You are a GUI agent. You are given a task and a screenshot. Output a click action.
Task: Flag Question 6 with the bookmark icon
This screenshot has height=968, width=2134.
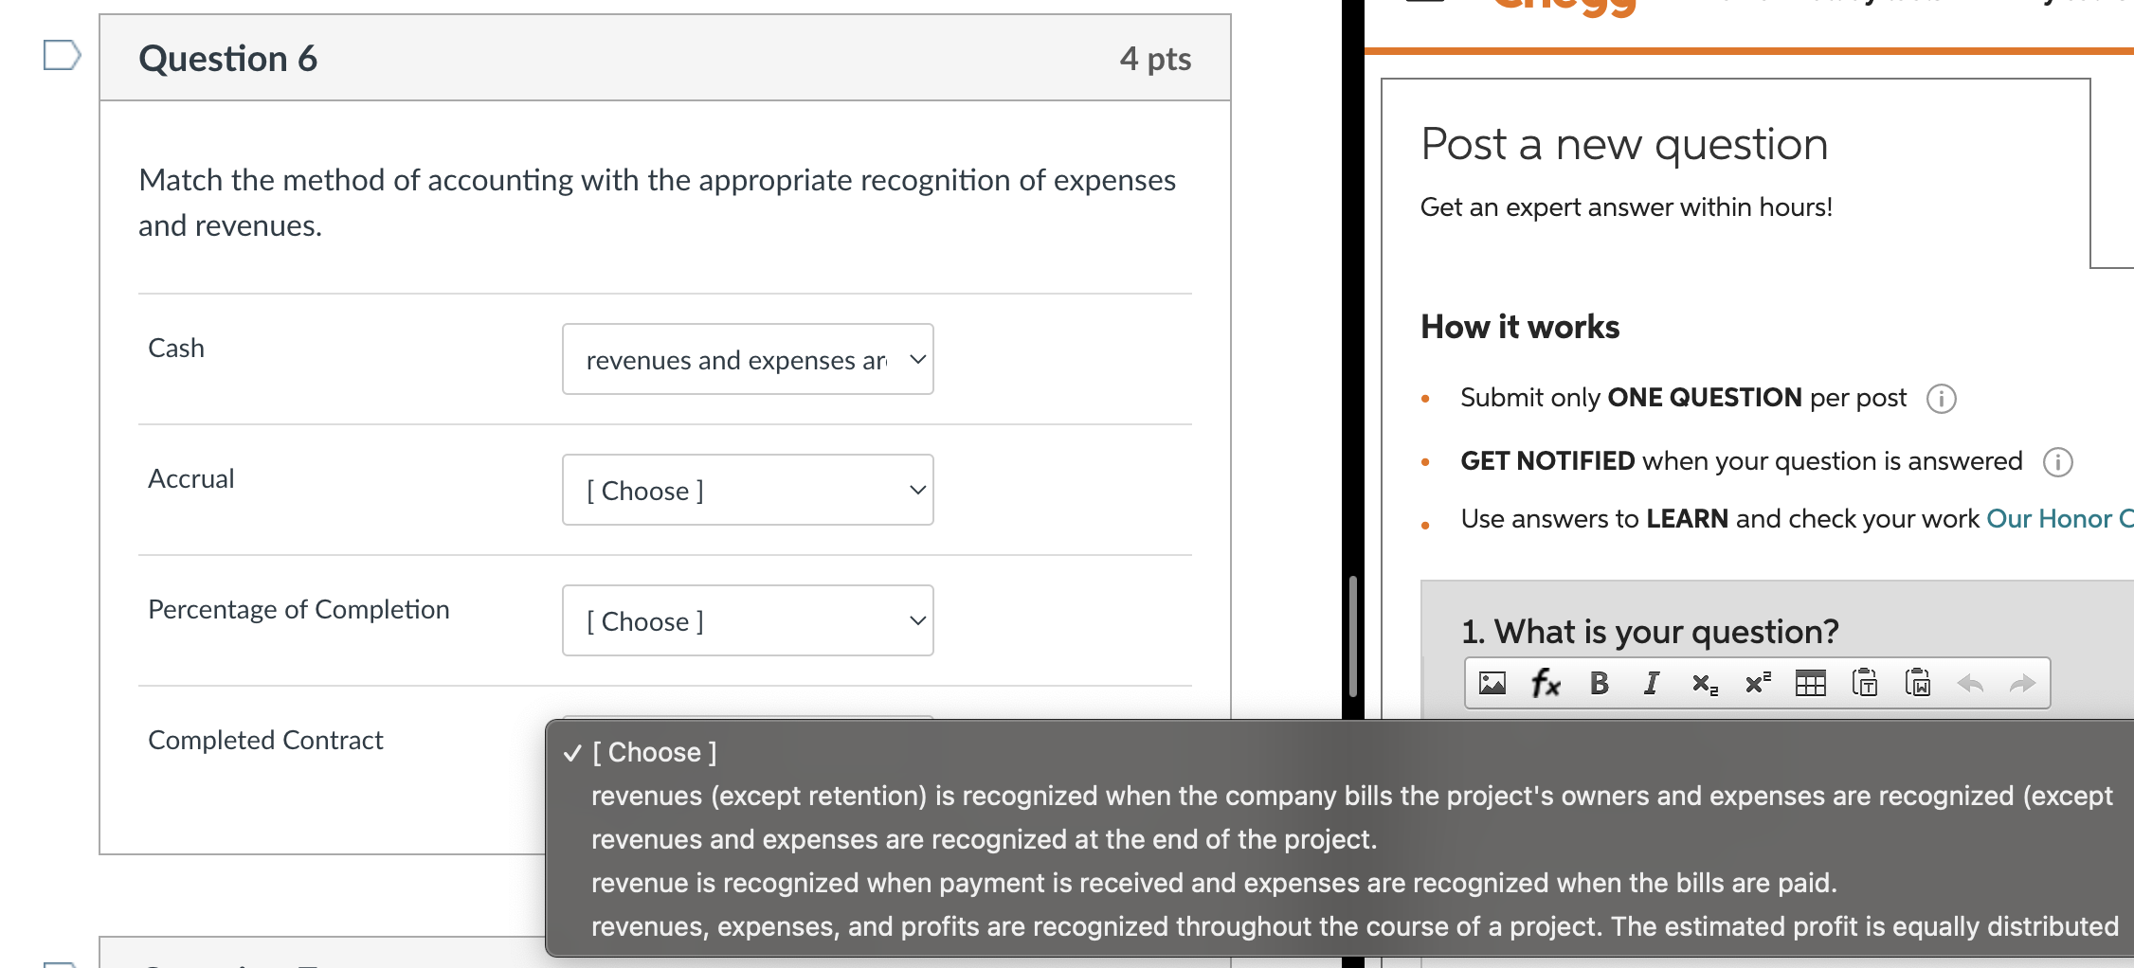[62, 55]
